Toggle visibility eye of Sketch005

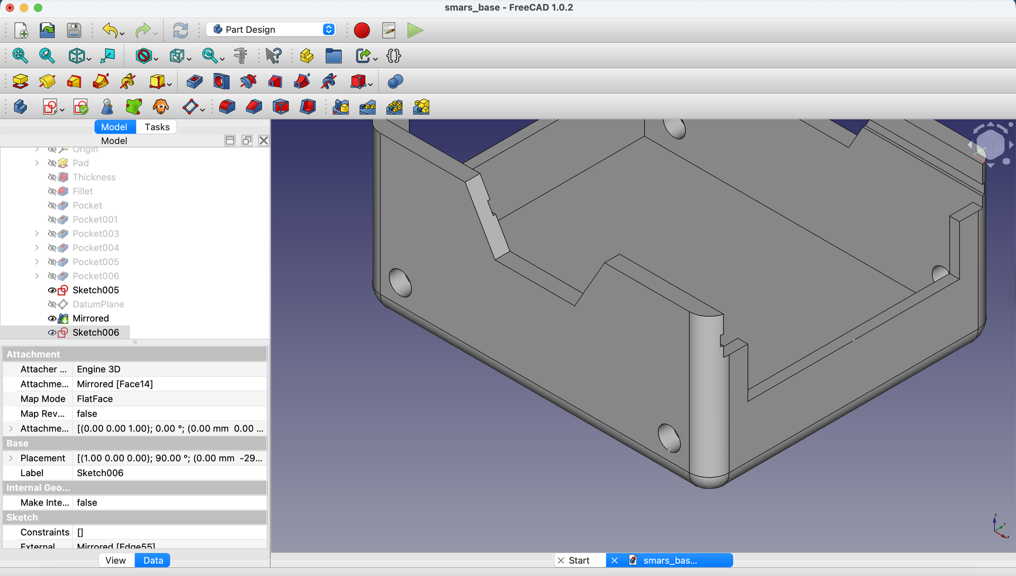[x=52, y=290]
